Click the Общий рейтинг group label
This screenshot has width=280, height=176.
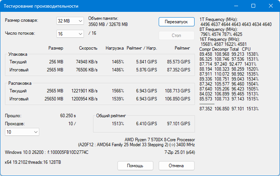click(x=111, y=116)
